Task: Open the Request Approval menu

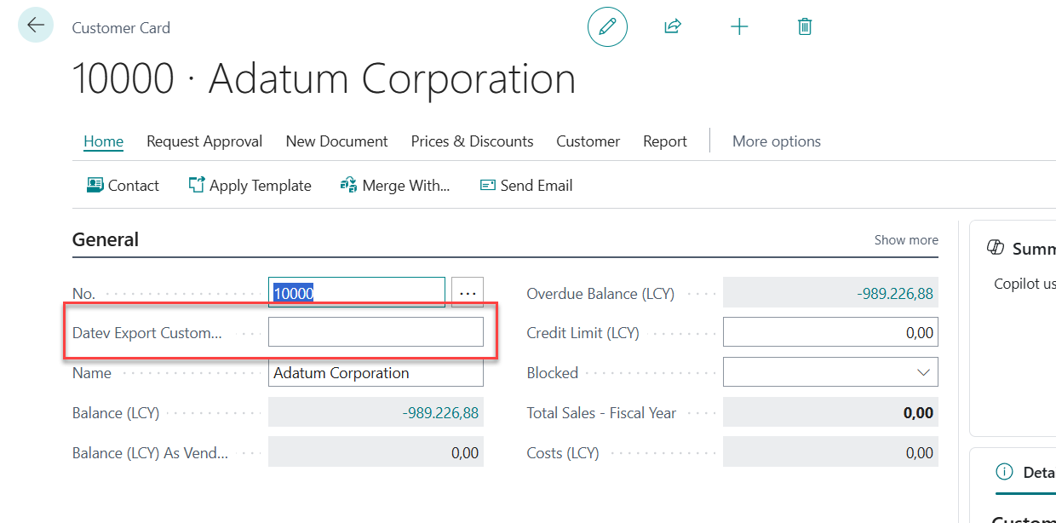Action: pos(204,141)
